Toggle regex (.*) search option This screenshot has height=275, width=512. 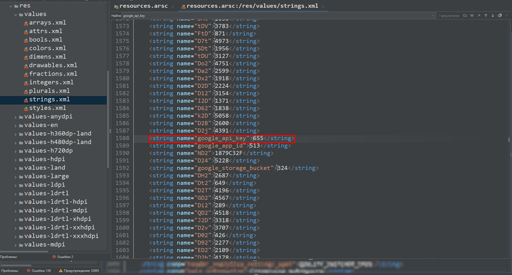[478, 16]
